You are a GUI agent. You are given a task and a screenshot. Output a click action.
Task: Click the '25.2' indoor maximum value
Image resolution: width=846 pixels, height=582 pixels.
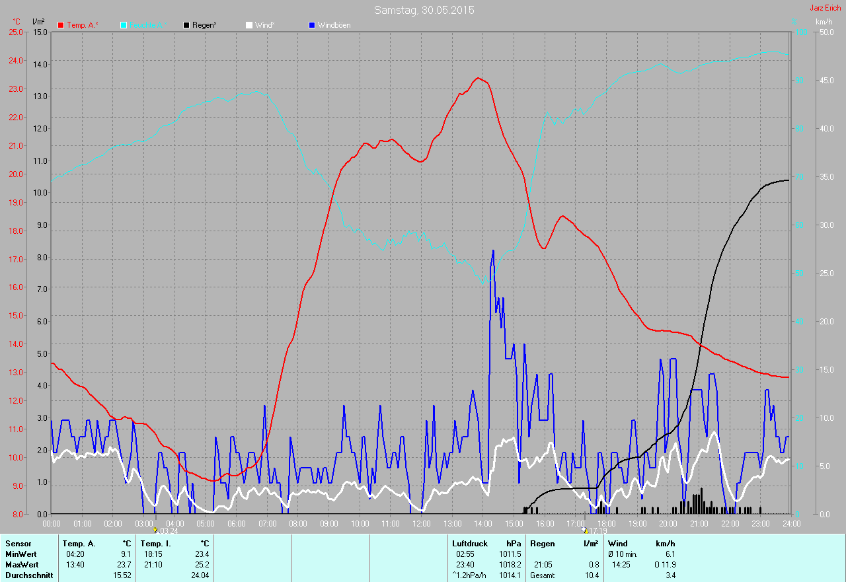point(202,565)
